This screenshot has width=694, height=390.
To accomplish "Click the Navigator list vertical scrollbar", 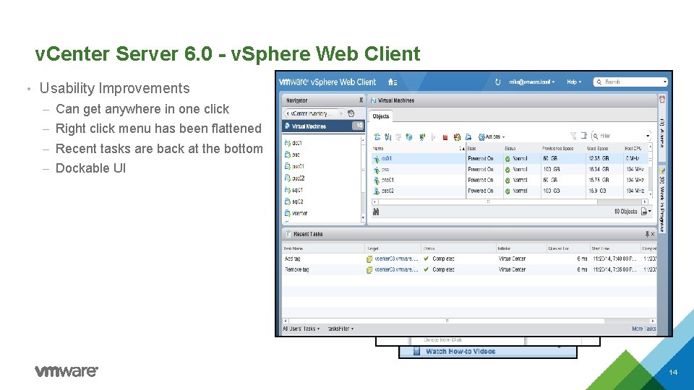I will [363, 179].
